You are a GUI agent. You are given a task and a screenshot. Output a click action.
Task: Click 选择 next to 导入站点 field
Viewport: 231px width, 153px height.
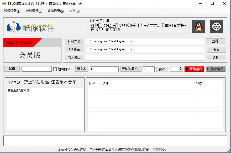(x=216, y=58)
